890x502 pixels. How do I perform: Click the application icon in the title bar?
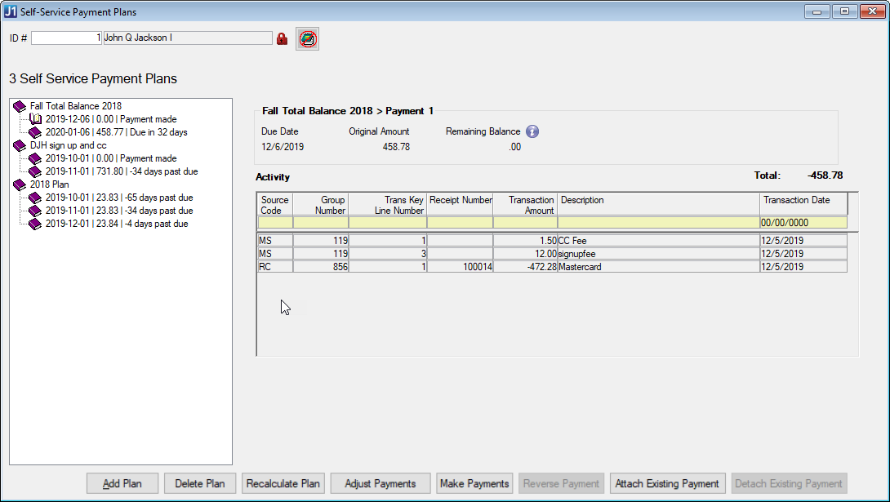[x=11, y=12]
